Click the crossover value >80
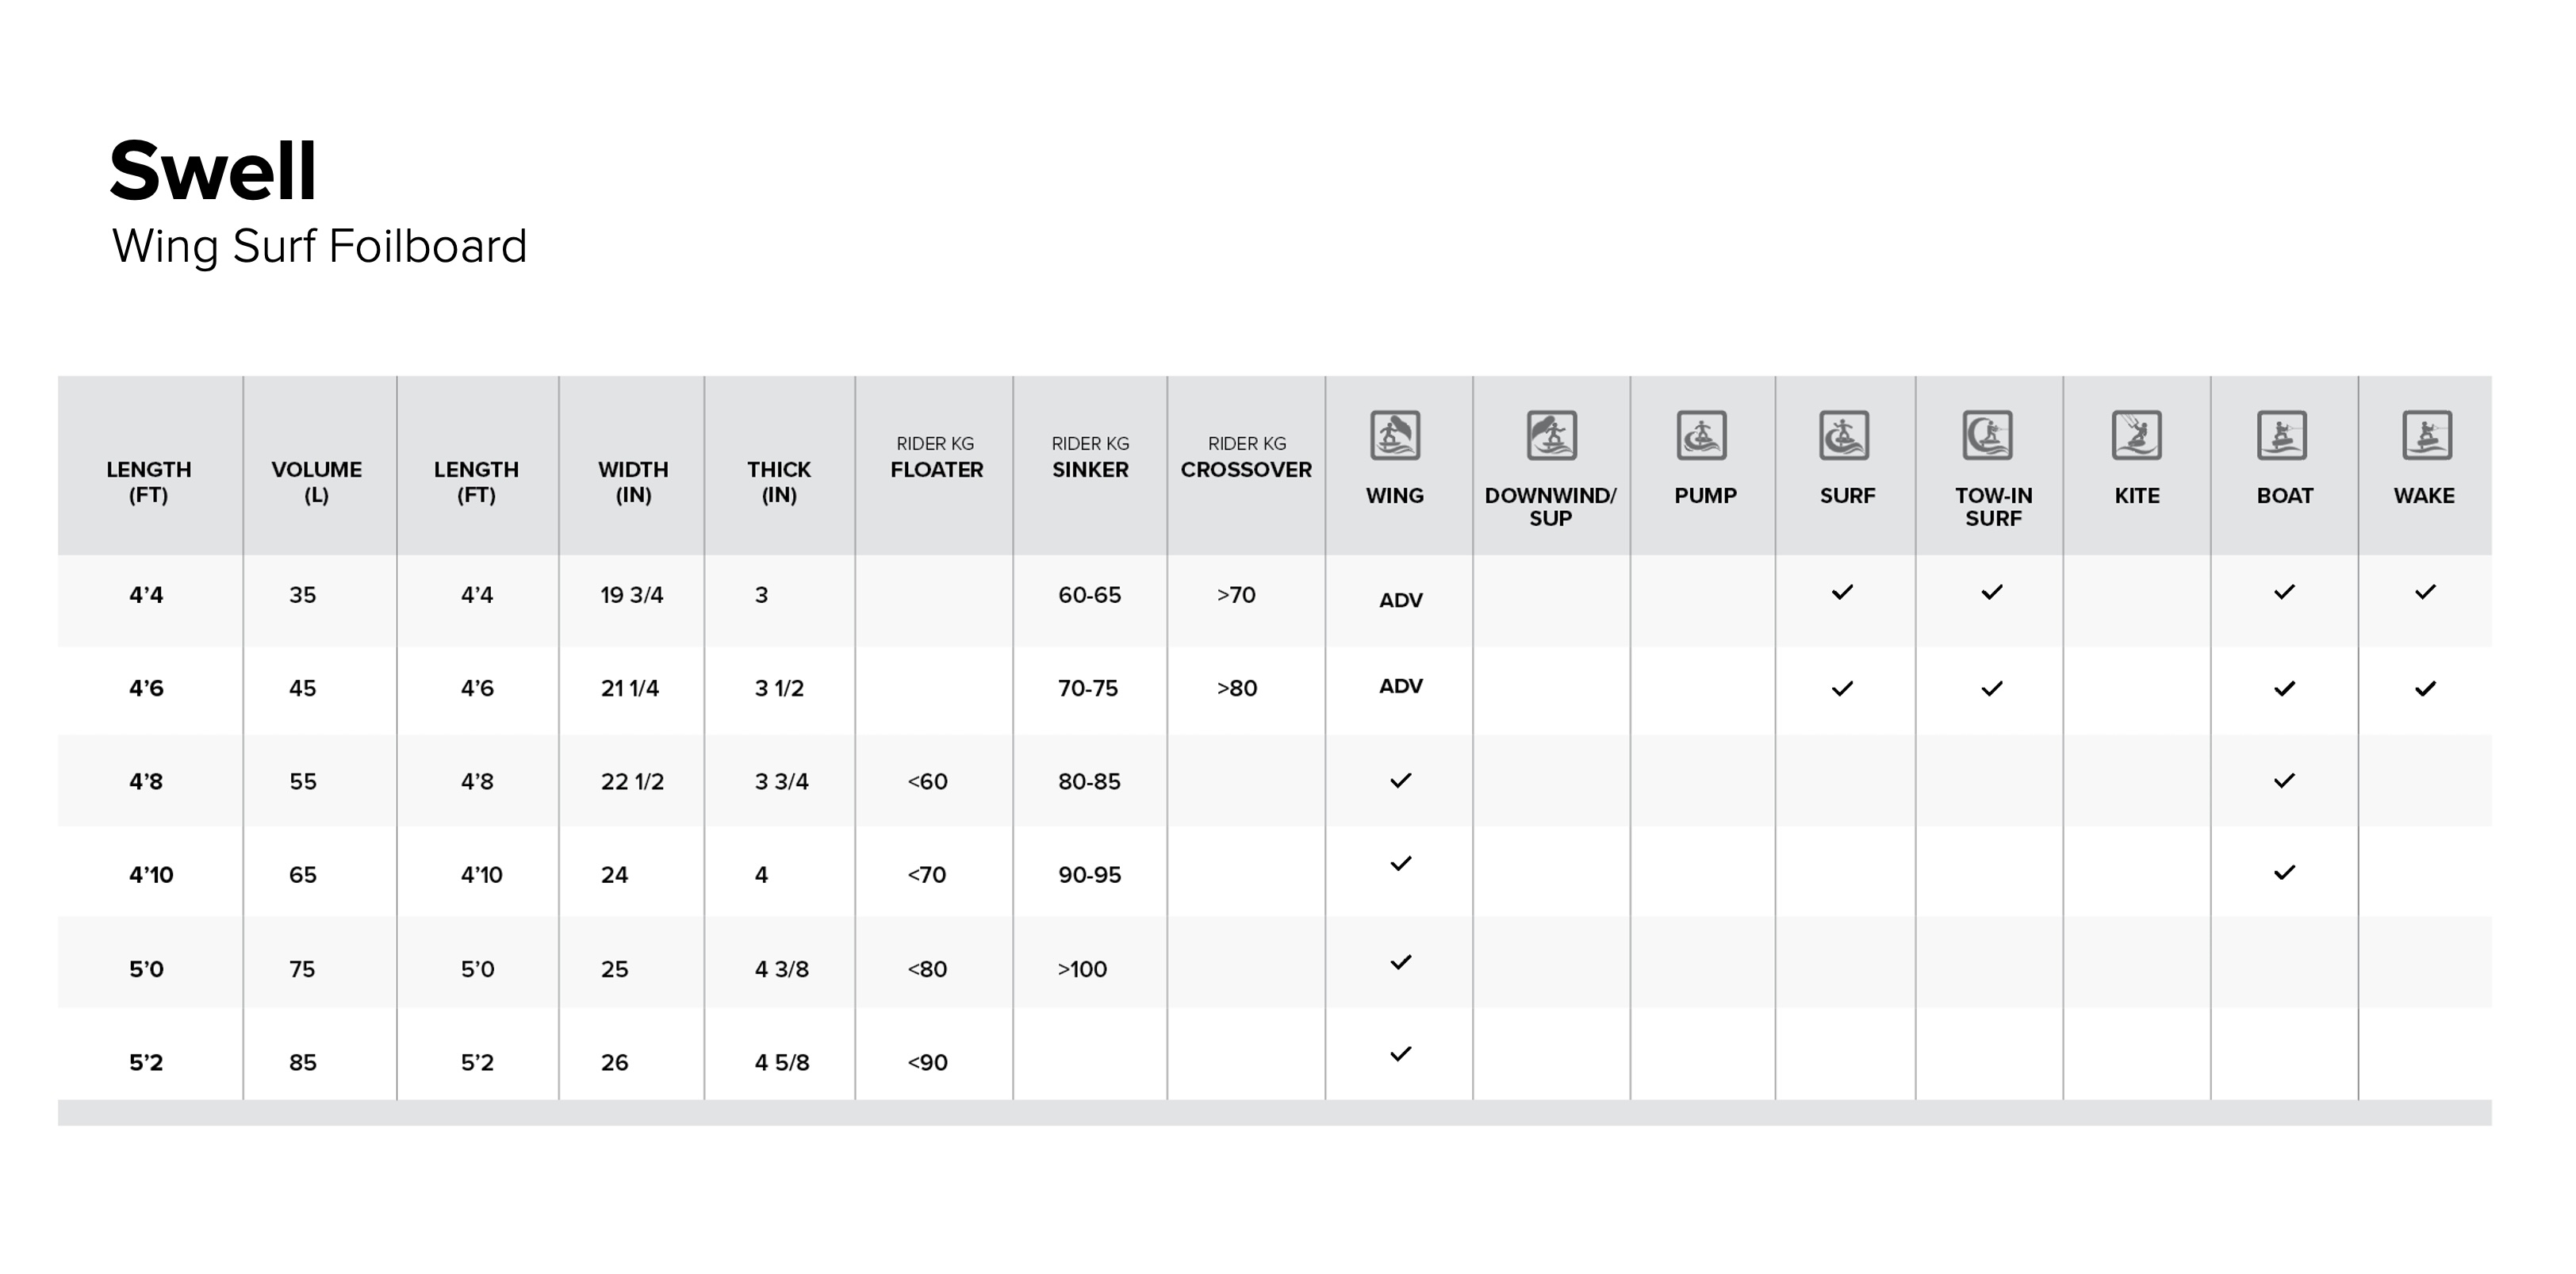 1237,688
